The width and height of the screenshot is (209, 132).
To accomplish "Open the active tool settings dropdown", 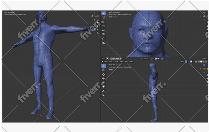I will point(103,58).
